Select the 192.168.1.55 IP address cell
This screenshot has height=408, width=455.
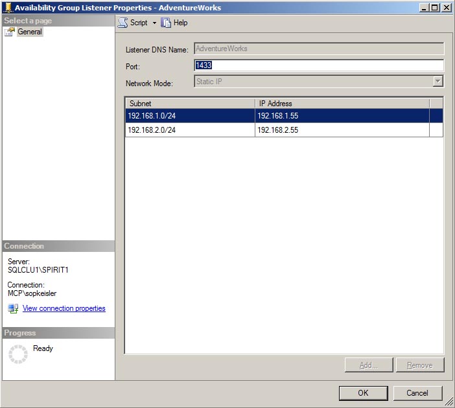pyautogui.click(x=342, y=116)
